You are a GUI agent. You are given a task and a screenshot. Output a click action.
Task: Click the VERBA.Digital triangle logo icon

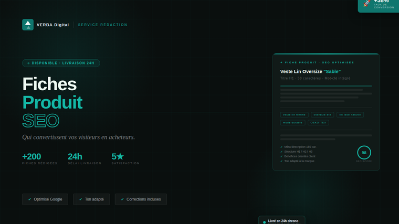(28, 25)
